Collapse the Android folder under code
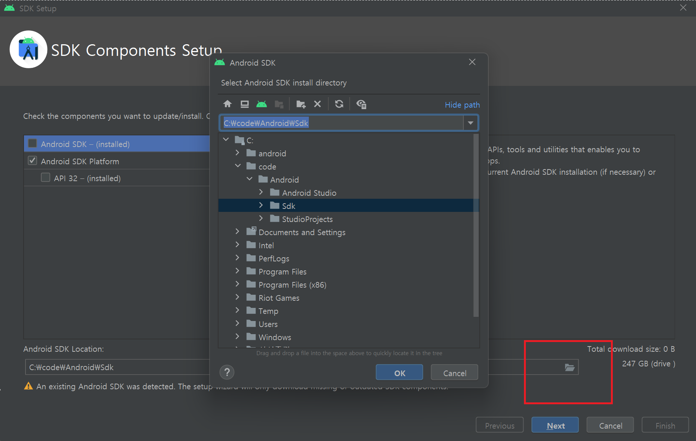 pyautogui.click(x=250, y=179)
